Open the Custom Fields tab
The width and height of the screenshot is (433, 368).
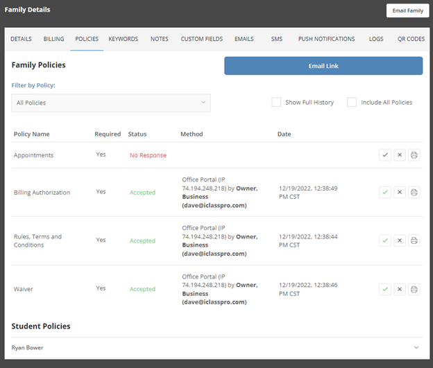coord(202,39)
